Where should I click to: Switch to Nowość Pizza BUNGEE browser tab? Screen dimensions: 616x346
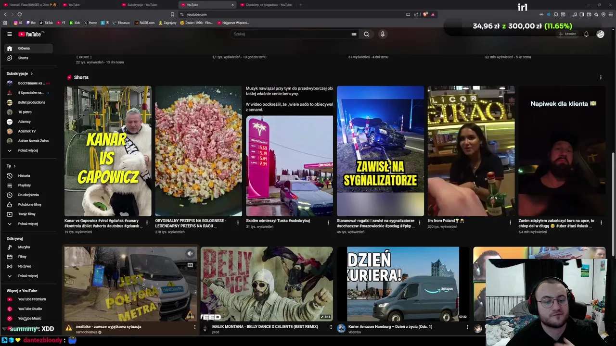click(x=30, y=5)
